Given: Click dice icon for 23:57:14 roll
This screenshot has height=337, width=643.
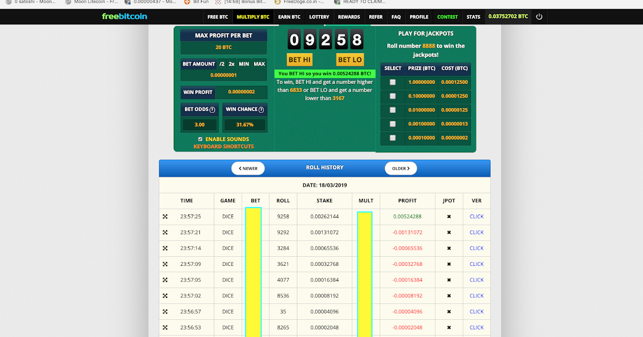Looking at the screenshot, I should pos(165,248).
